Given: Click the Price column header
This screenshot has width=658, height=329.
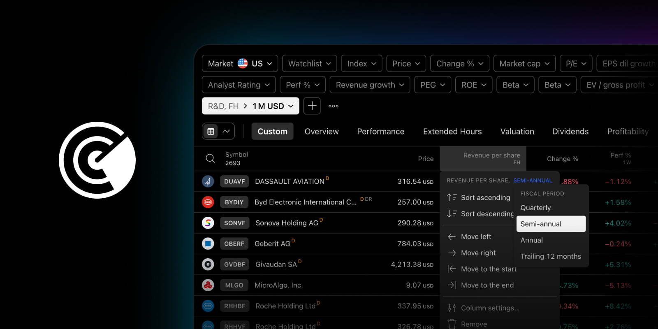Looking at the screenshot, I should tap(426, 159).
